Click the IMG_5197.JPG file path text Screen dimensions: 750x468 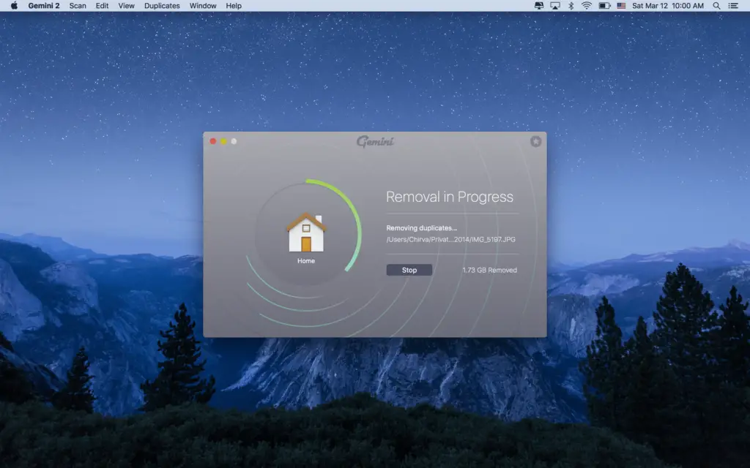point(450,239)
